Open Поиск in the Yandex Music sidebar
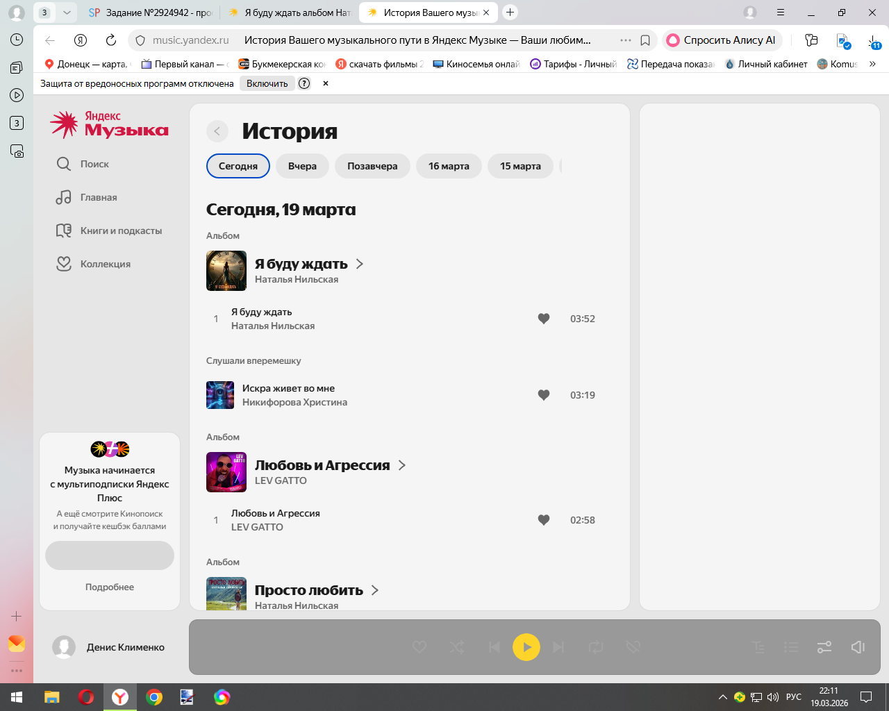This screenshot has height=711, width=889. click(83, 164)
